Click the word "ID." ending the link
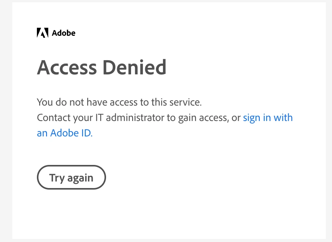332x242 pixels. point(86,133)
